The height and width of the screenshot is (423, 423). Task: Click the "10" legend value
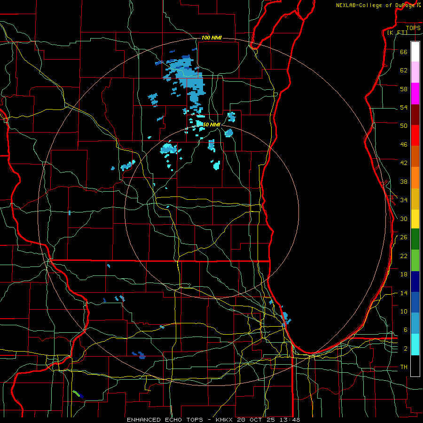click(404, 311)
